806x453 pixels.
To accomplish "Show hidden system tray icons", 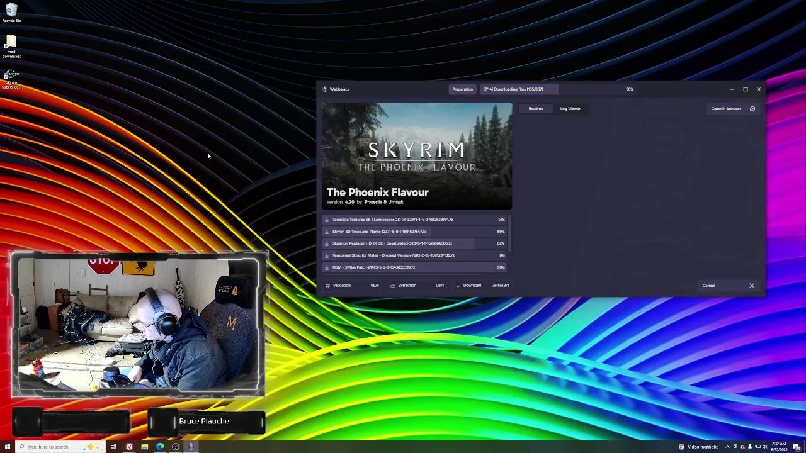I will click(x=727, y=447).
